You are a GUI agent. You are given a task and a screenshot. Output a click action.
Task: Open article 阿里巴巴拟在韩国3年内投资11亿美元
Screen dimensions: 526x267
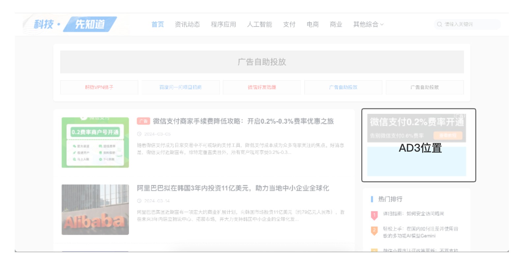pyautogui.click(x=233, y=188)
